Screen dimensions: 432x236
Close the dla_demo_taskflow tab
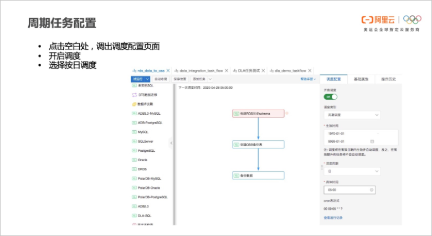310,70
